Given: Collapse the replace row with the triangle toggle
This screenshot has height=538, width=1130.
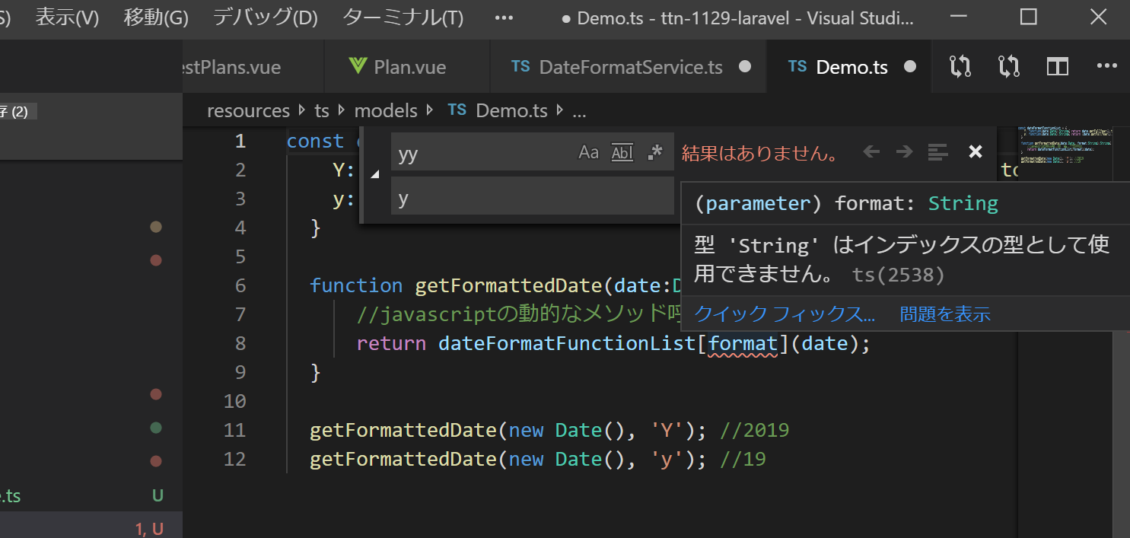Looking at the screenshot, I should pyautogui.click(x=375, y=174).
